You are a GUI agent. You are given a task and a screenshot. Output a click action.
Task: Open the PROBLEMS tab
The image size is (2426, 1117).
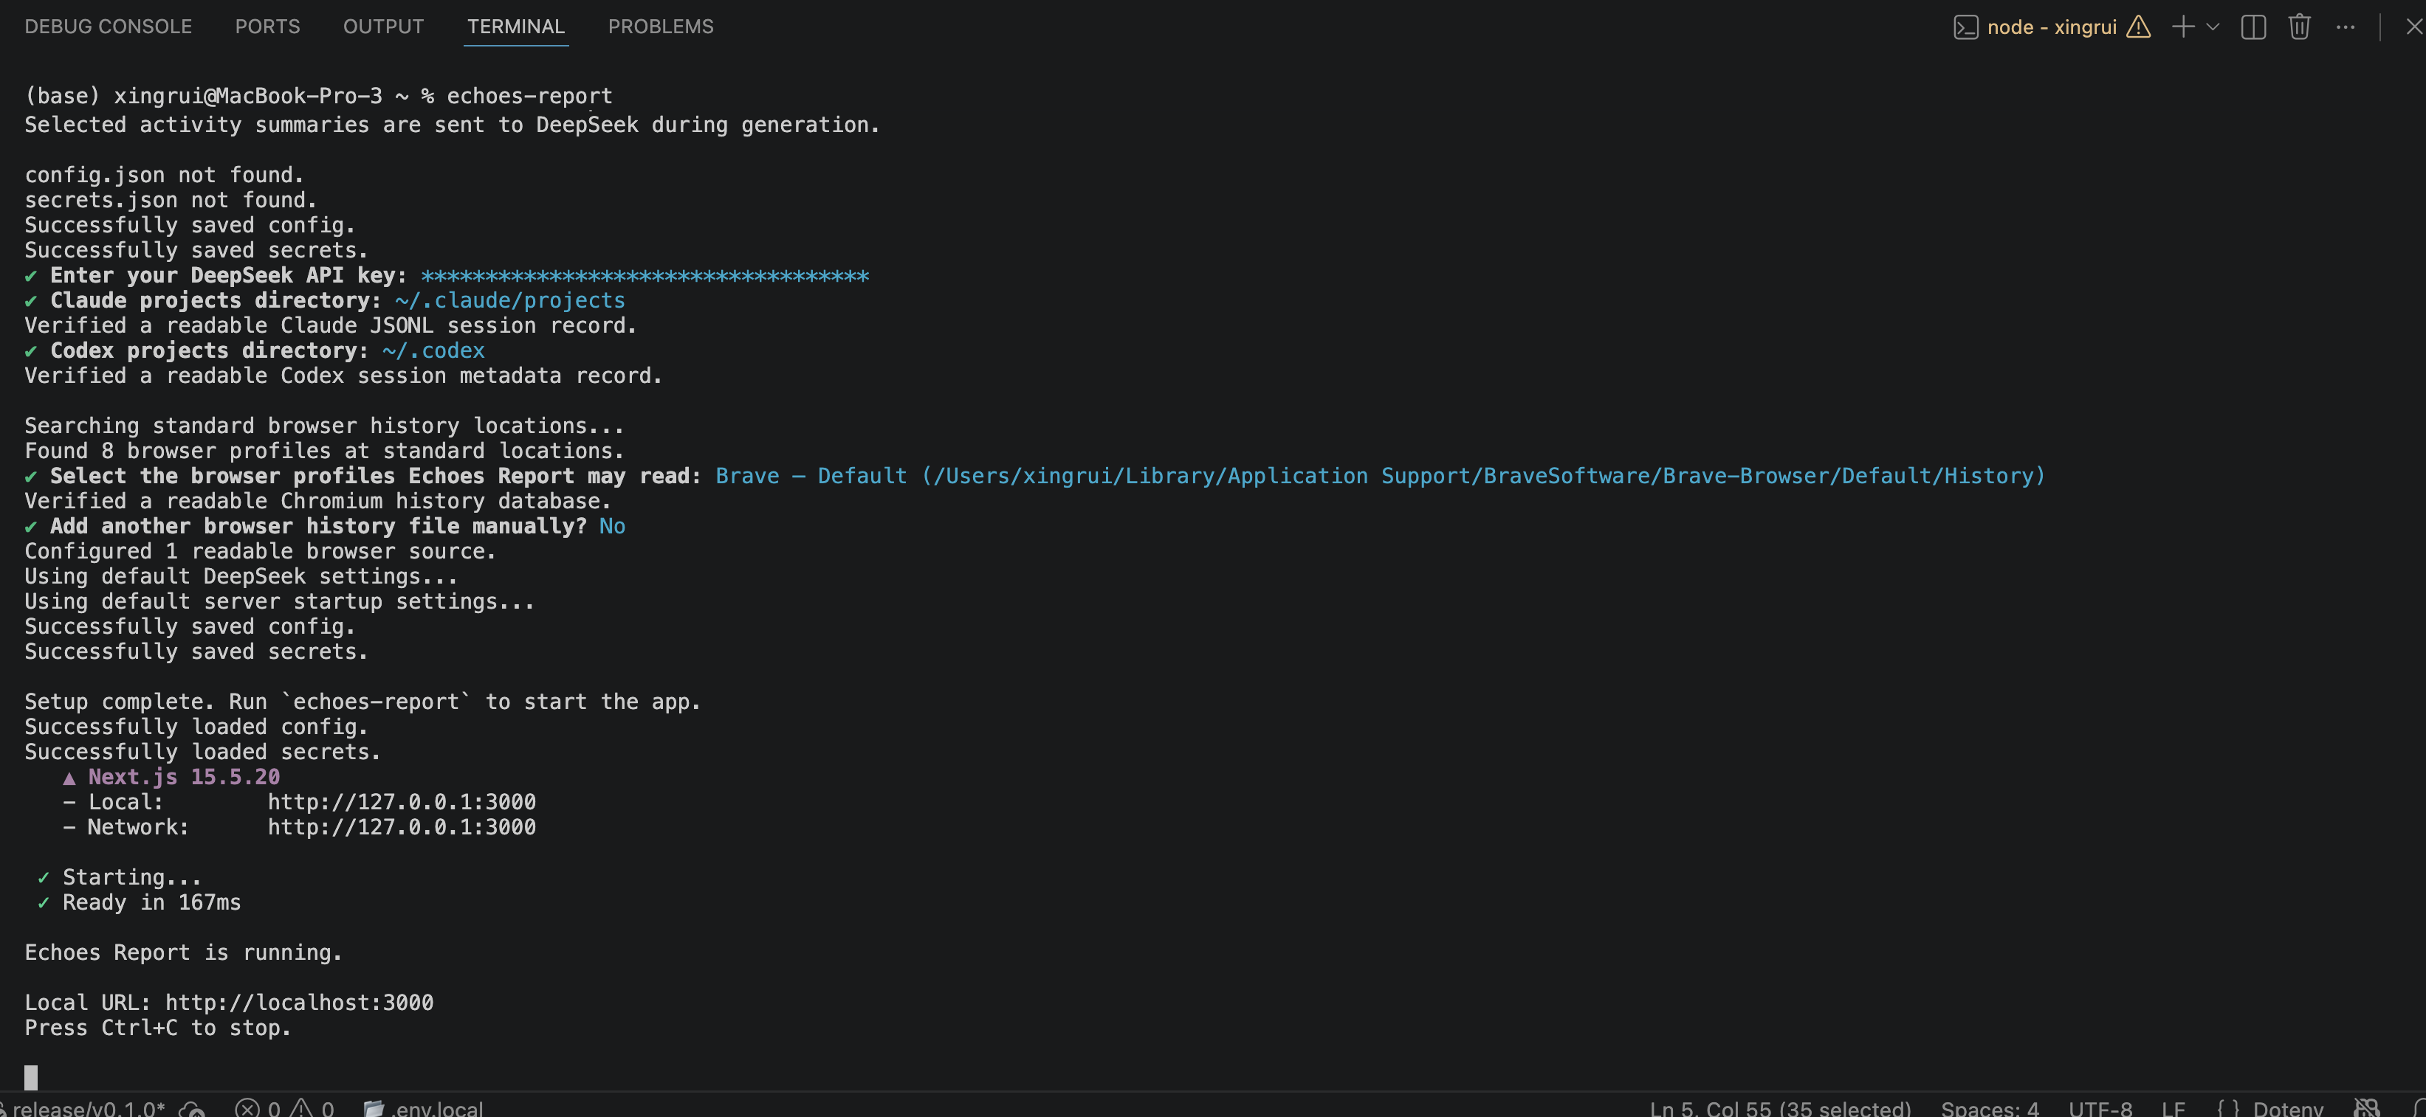click(x=661, y=27)
